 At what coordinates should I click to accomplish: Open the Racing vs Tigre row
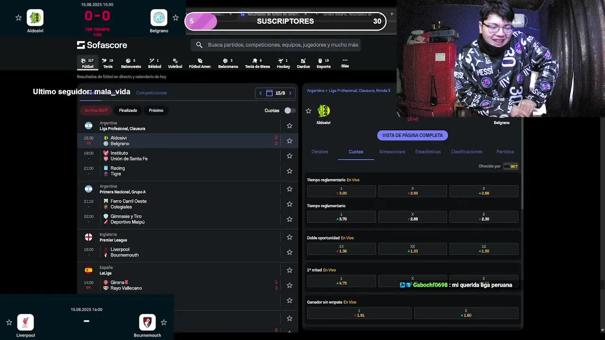[x=188, y=171]
